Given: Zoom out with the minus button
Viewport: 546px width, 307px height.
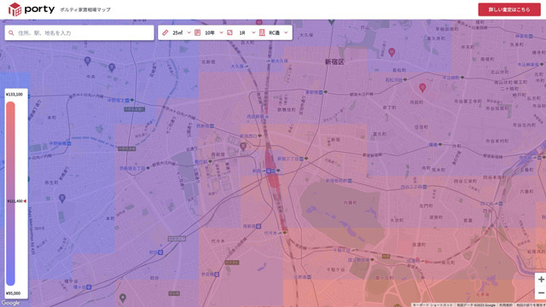Looking at the screenshot, I should click(541, 293).
